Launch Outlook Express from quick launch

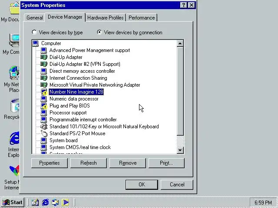(x=55, y=202)
